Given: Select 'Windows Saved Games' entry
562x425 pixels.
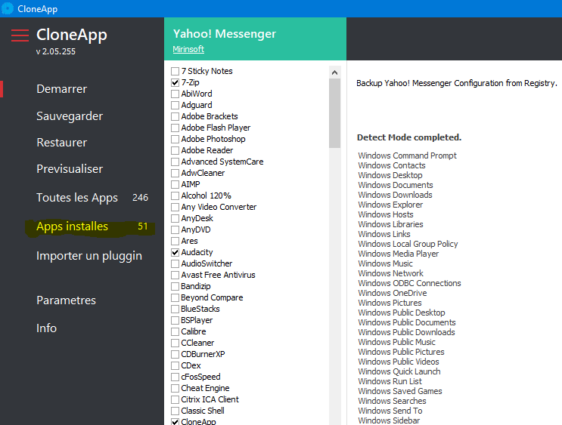Looking at the screenshot, I should (x=399, y=391).
